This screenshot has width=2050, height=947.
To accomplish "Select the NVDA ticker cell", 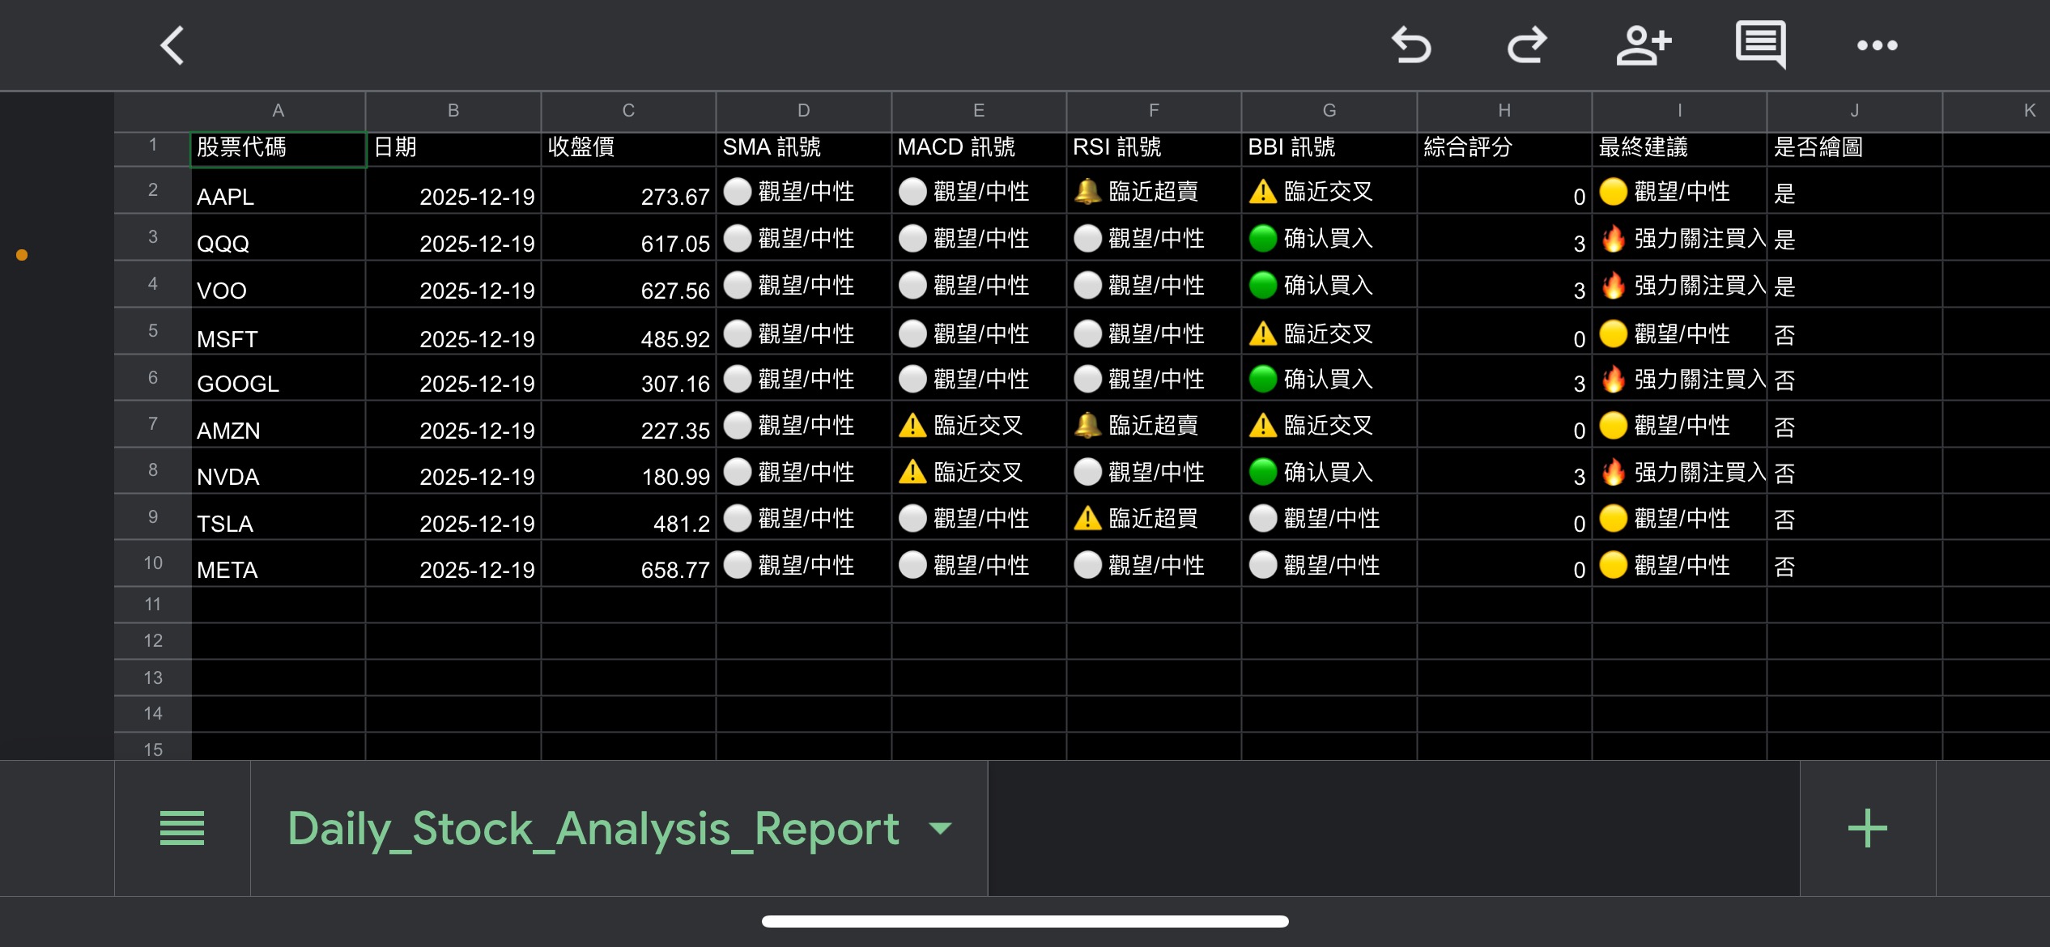I will point(278,472).
